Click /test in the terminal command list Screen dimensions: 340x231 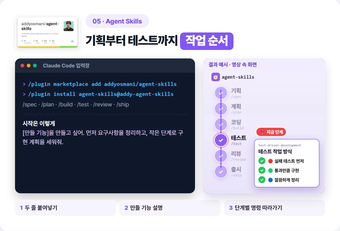(x=83, y=105)
